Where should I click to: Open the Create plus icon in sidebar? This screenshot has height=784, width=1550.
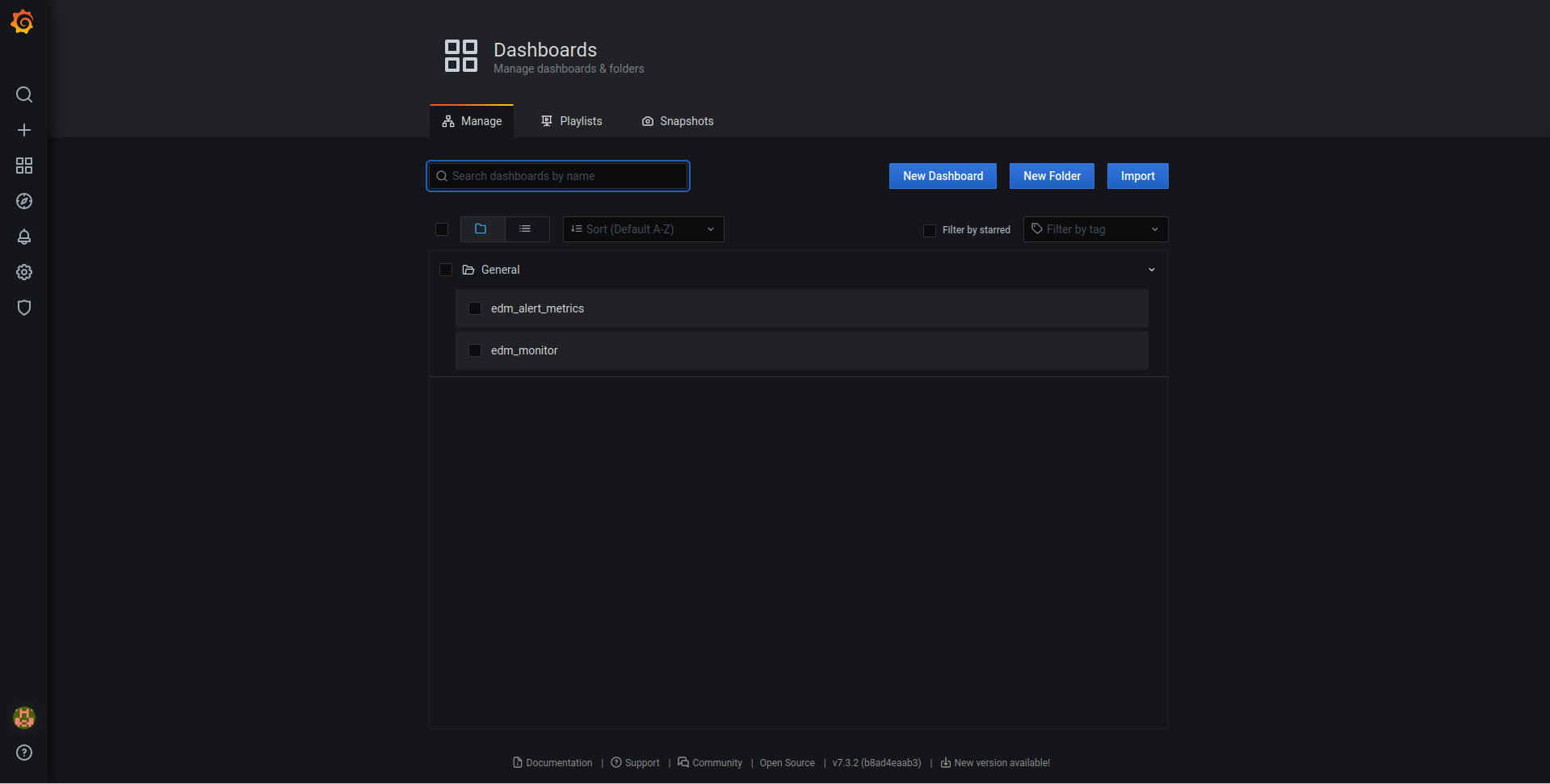(x=24, y=130)
